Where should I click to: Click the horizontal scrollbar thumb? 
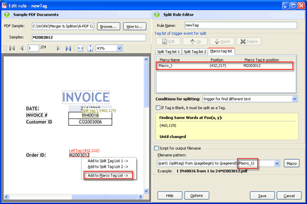coord(104,197)
